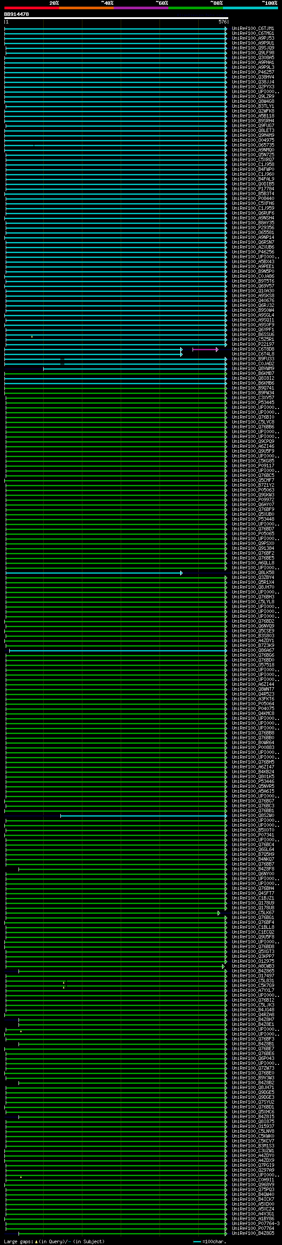Select hit UniRef100_Q3ZBY4
Viewport: 282px width, 1245px height.
click(x=253, y=578)
